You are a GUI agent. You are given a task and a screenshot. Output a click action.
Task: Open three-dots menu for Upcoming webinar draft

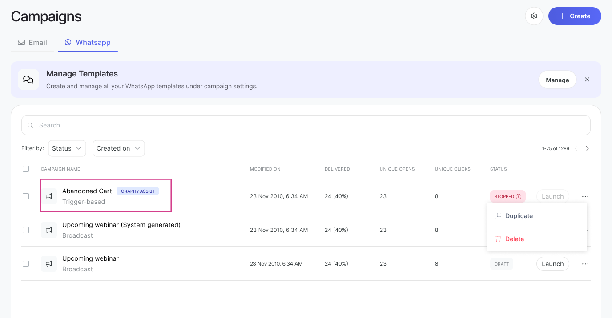[585, 264]
